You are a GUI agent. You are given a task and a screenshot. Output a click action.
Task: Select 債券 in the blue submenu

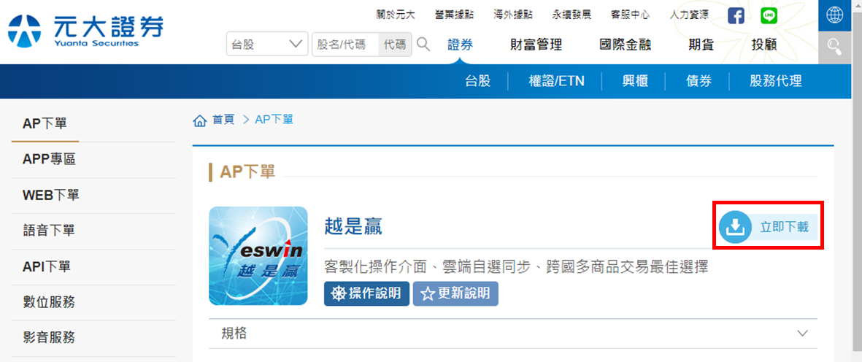[x=699, y=81]
